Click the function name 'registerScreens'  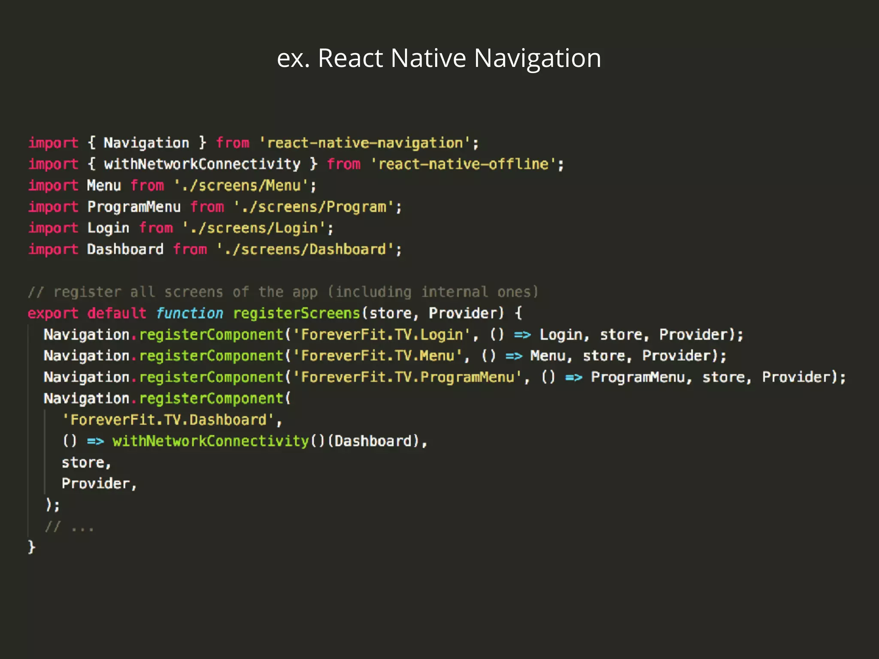point(297,313)
